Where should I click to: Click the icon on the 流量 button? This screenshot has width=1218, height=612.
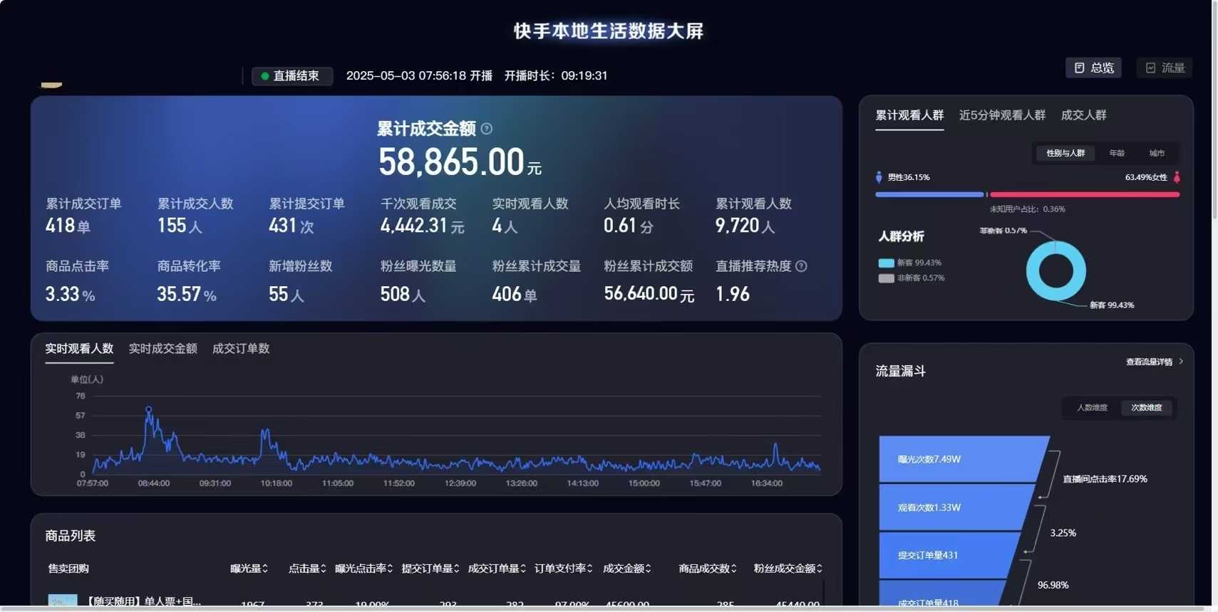[1150, 68]
